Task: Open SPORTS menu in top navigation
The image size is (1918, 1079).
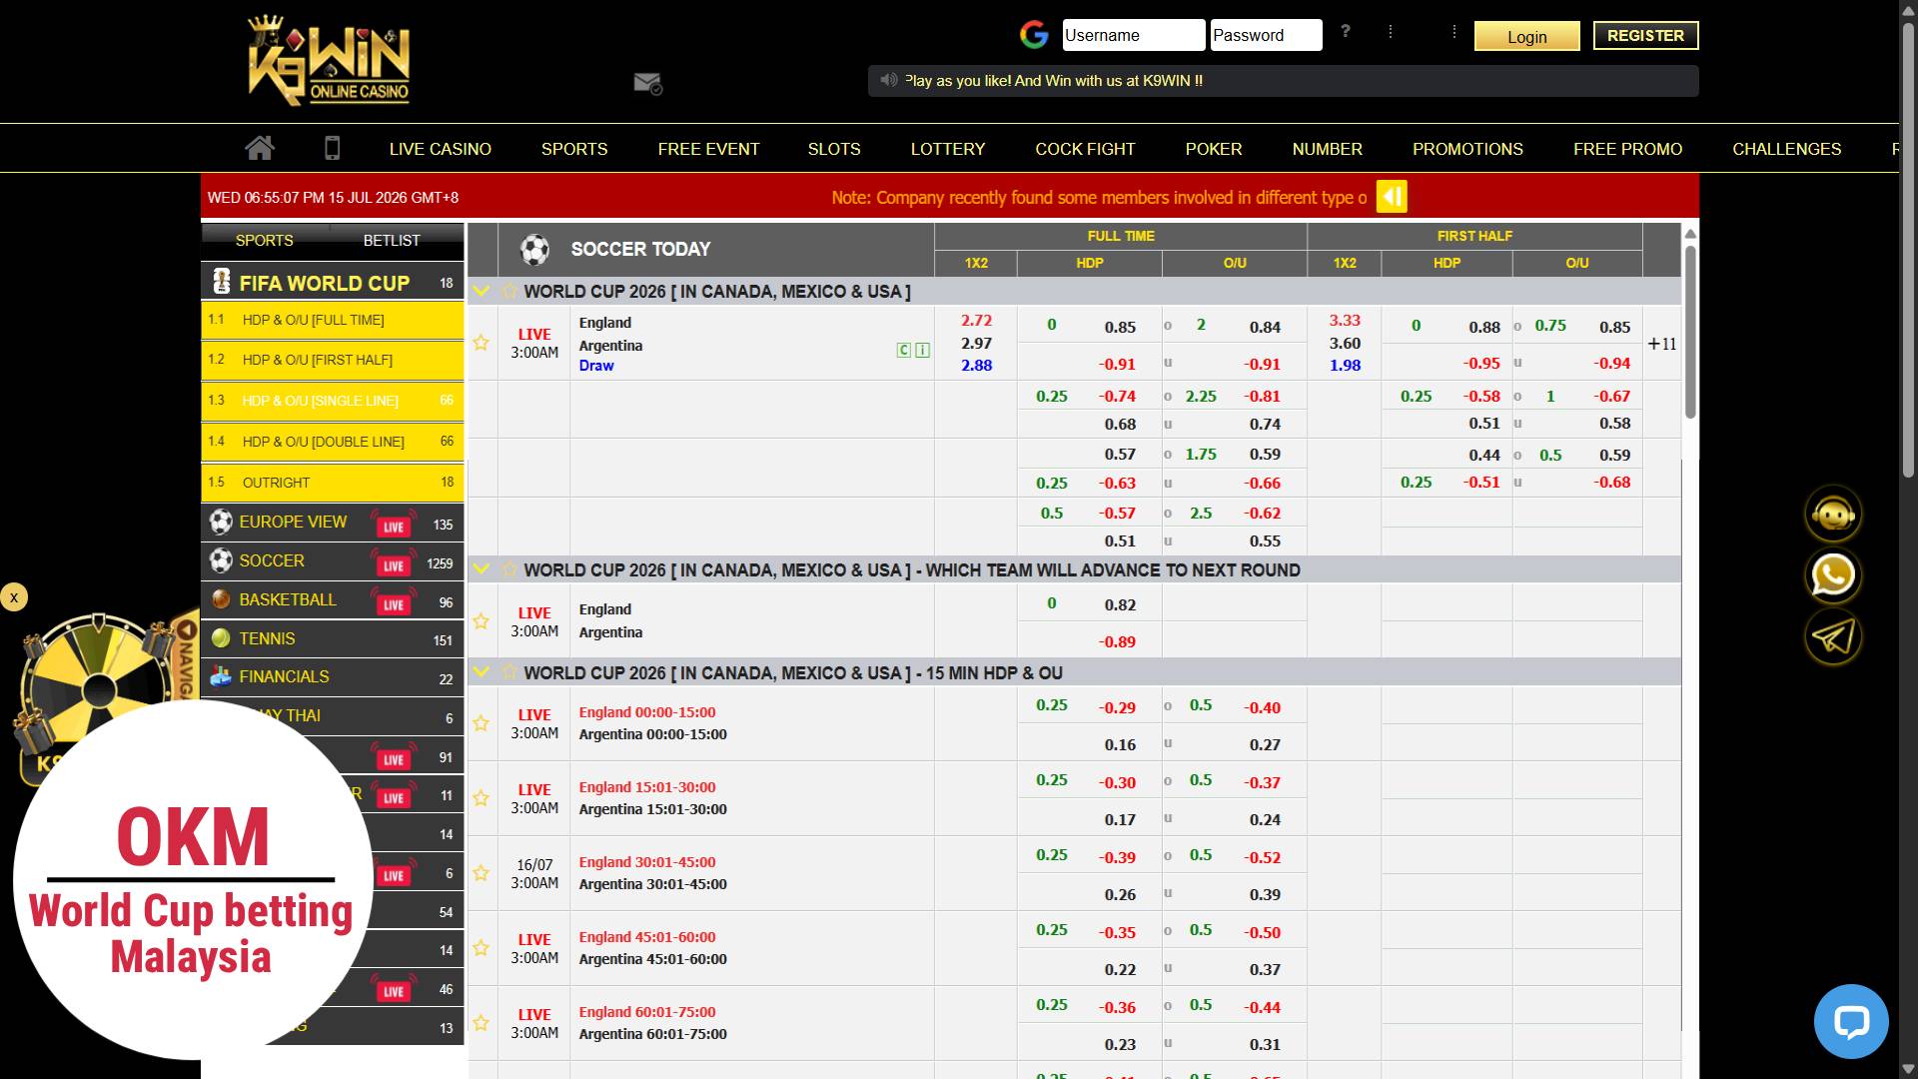Action: tap(574, 149)
